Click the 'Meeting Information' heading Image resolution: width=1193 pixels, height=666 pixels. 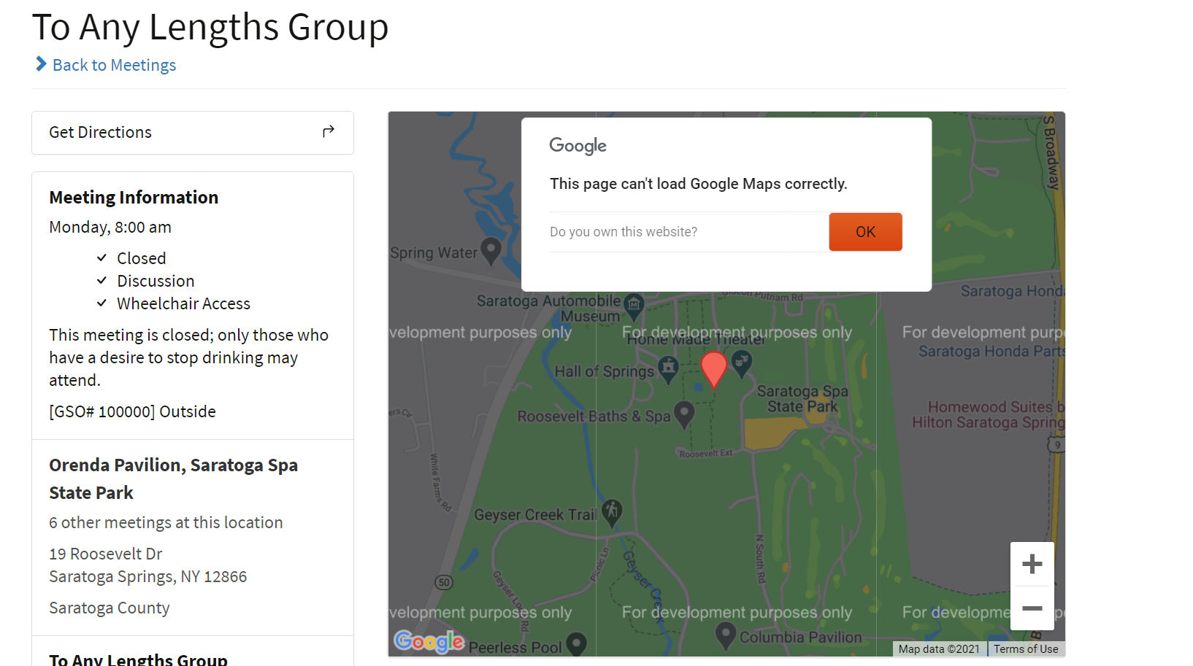point(134,197)
